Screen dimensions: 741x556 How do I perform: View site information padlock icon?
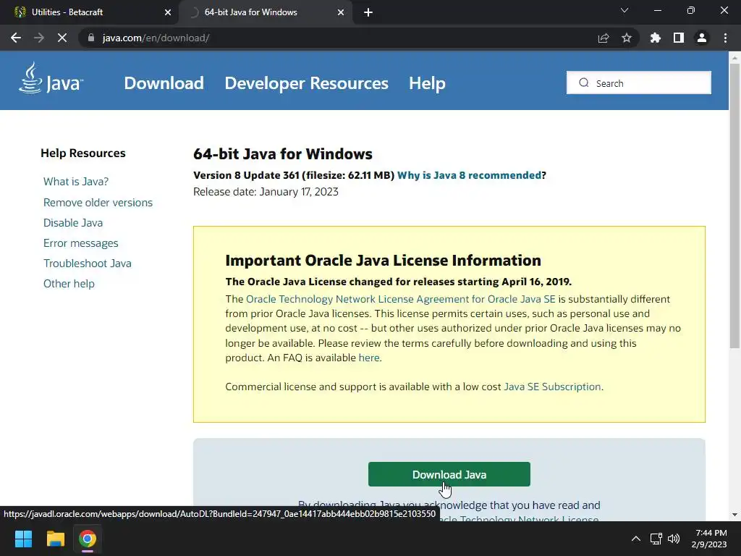tap(91, 38)
